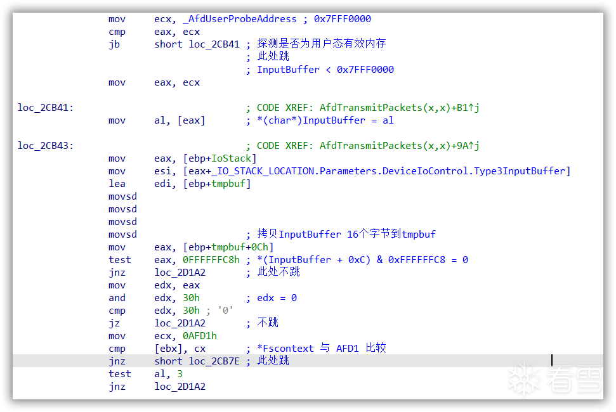The image size is (616, 412).
Task: Select _AfdUserProbeAddress operand
Action: click(240, 19)
